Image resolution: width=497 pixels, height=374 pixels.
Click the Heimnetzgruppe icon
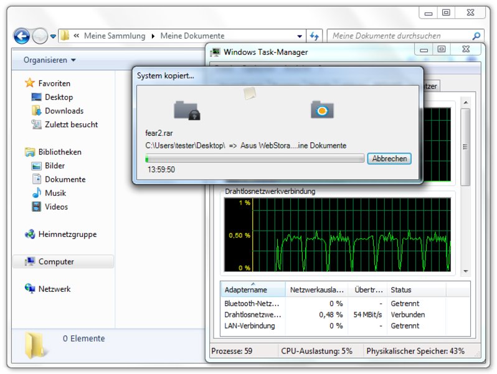pos(30,234)
